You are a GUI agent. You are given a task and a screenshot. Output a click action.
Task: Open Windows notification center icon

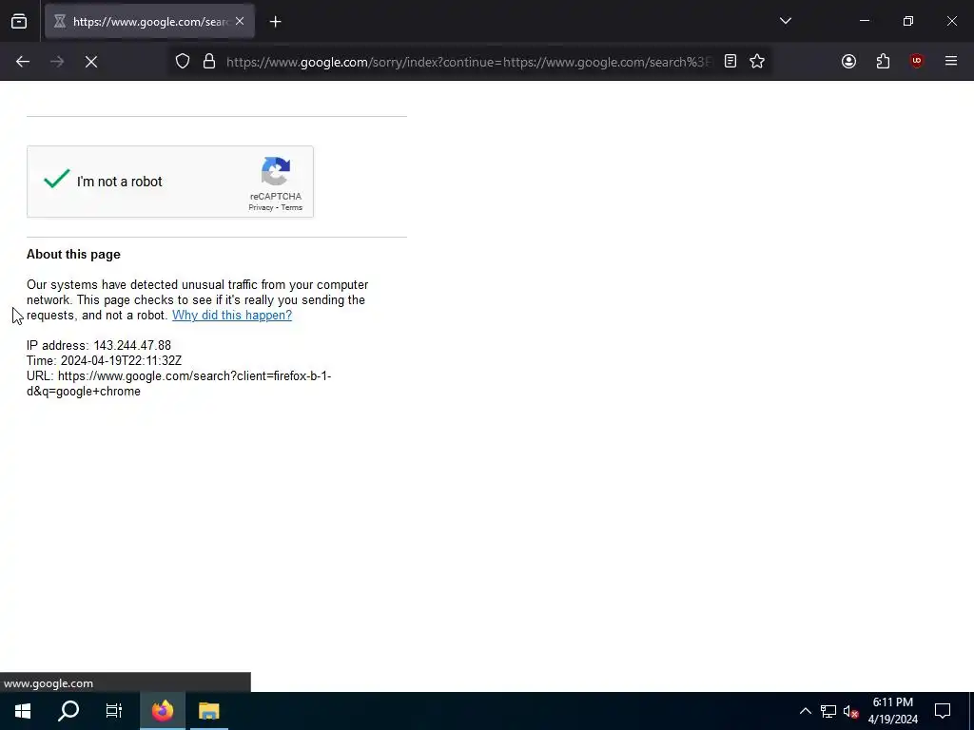(943, 711)
